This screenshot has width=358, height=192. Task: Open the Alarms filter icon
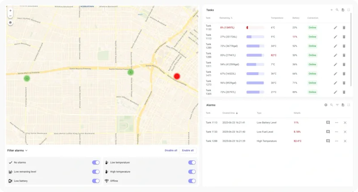(337, 105)
